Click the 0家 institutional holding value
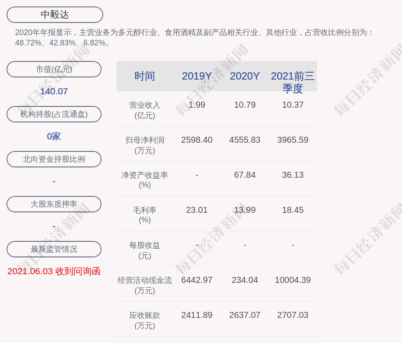The height and width of the screenshot is (343, 402). tap(54, 136)
